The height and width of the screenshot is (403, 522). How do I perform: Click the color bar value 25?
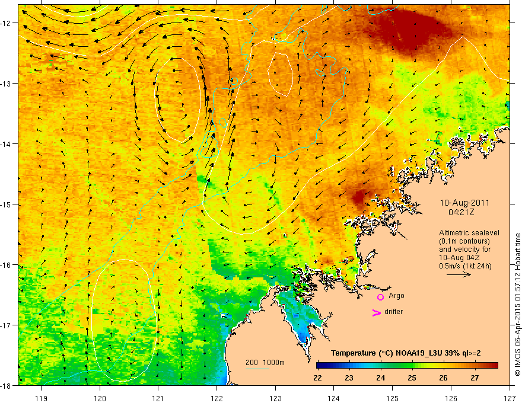click(x=412, y=378)
